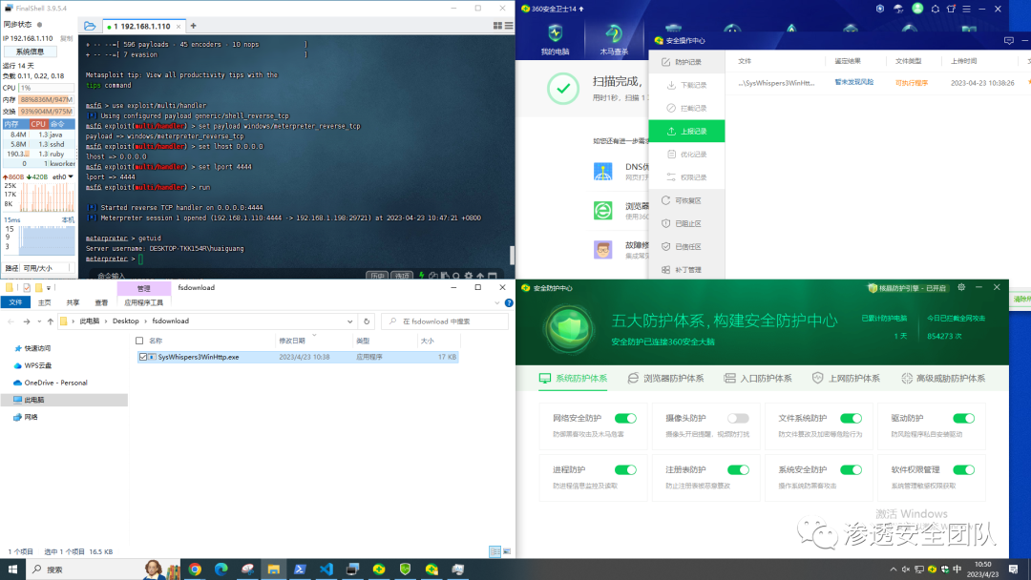The width and height of the screenshot is (1031, 580).
Task: Enable 摄像头防护 switch
Action: (x=738, y=419)
